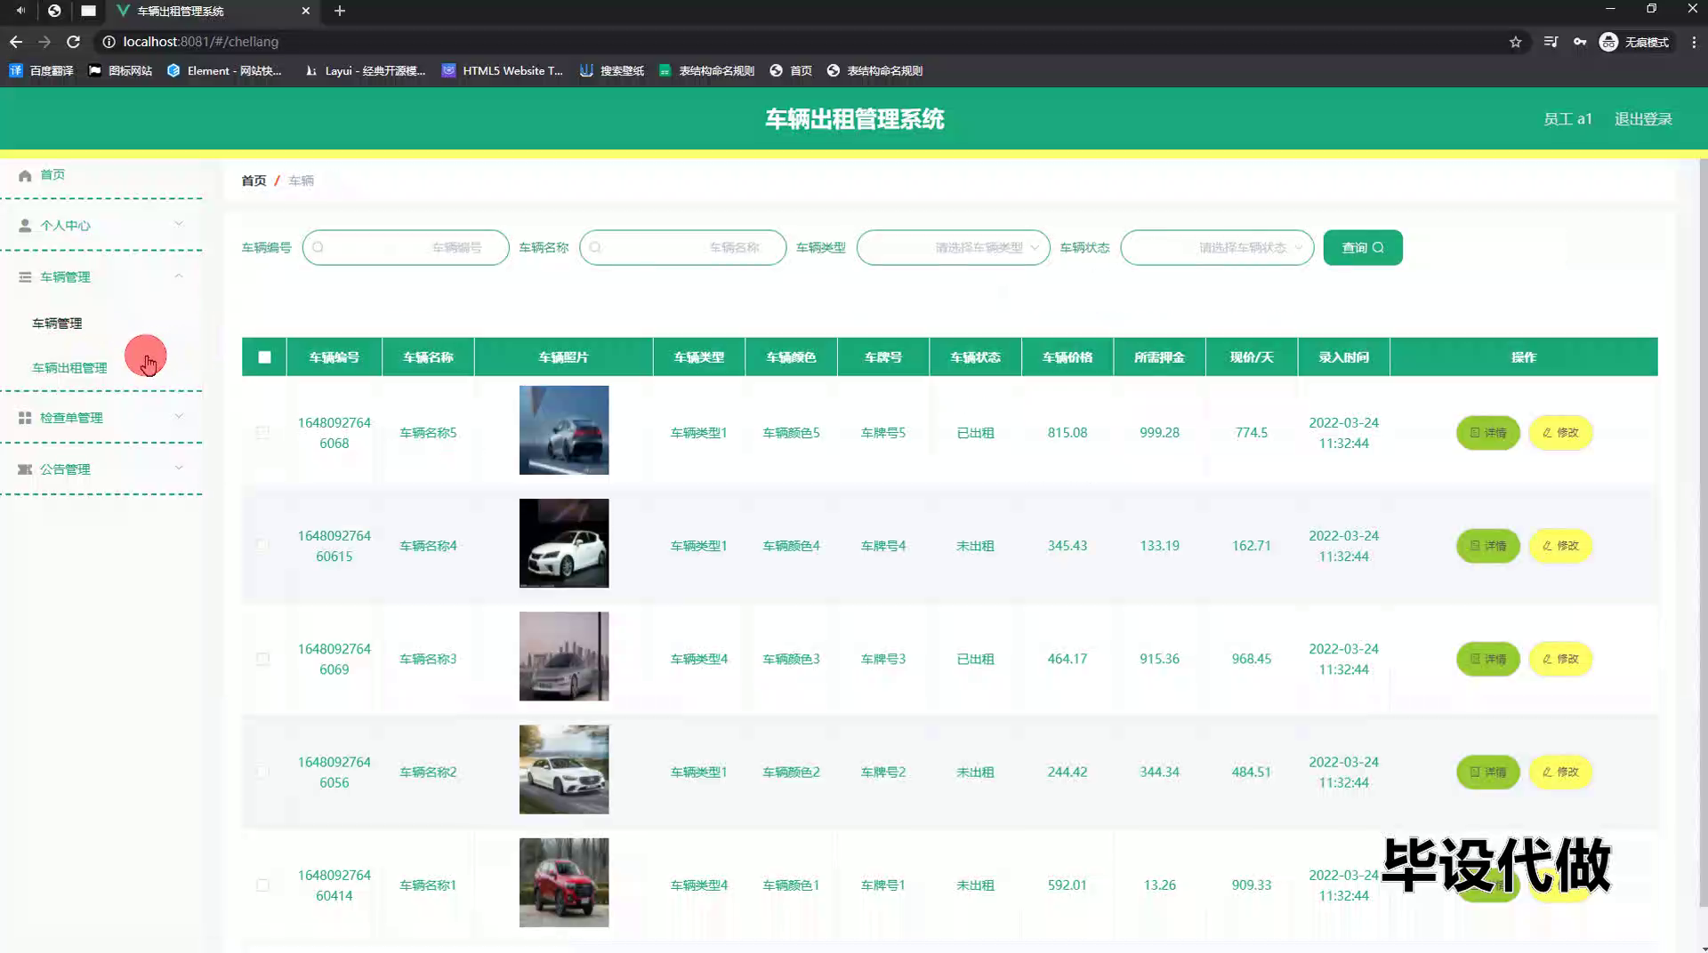Open the reading list icon in toolbar
The width and height of the screenshot is (1708, 953).
tap(1551, 42)
